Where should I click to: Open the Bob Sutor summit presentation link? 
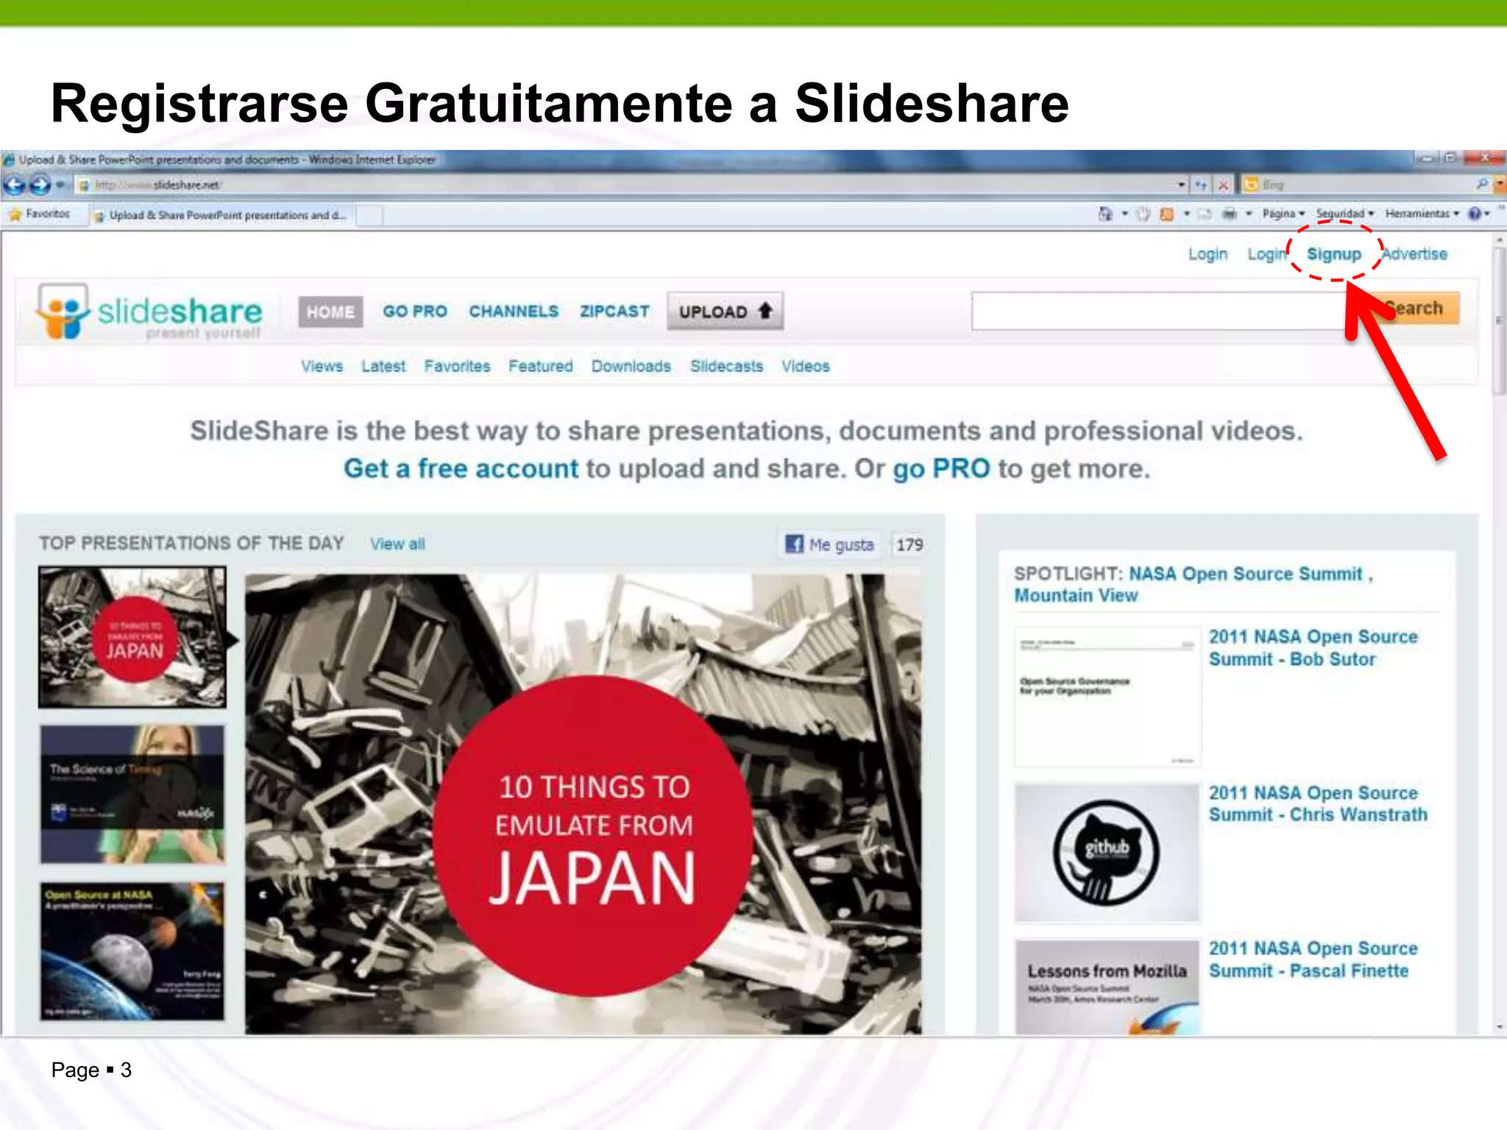click(x=1313, y=648)
